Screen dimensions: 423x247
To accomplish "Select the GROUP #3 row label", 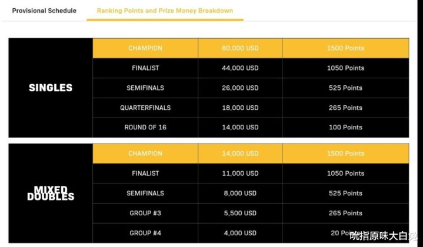I will 145,213.
